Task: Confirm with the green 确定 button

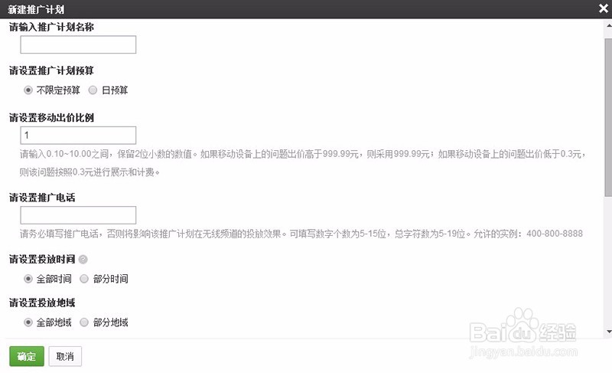Action: point(27,356)
